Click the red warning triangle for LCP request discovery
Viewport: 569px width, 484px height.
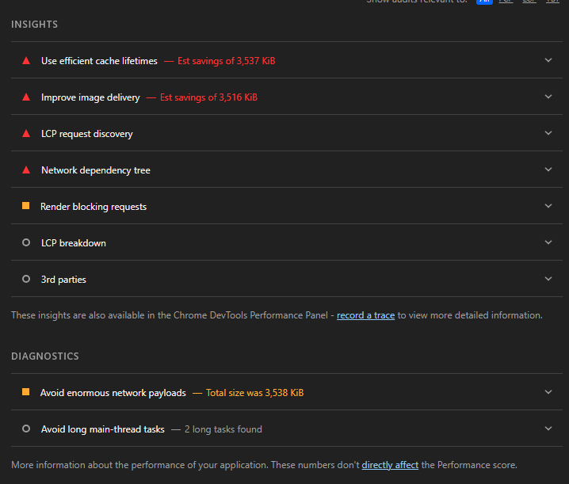click(26, 134)
